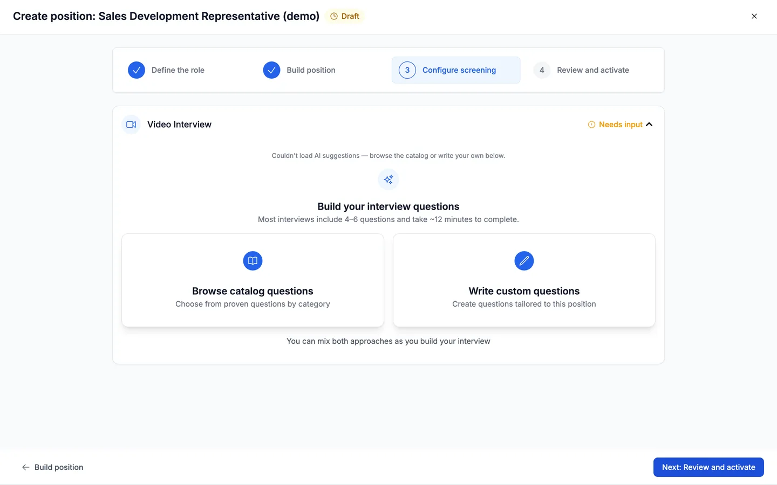
Task: Open Browse catalog questions card
Action: (253, 280)
